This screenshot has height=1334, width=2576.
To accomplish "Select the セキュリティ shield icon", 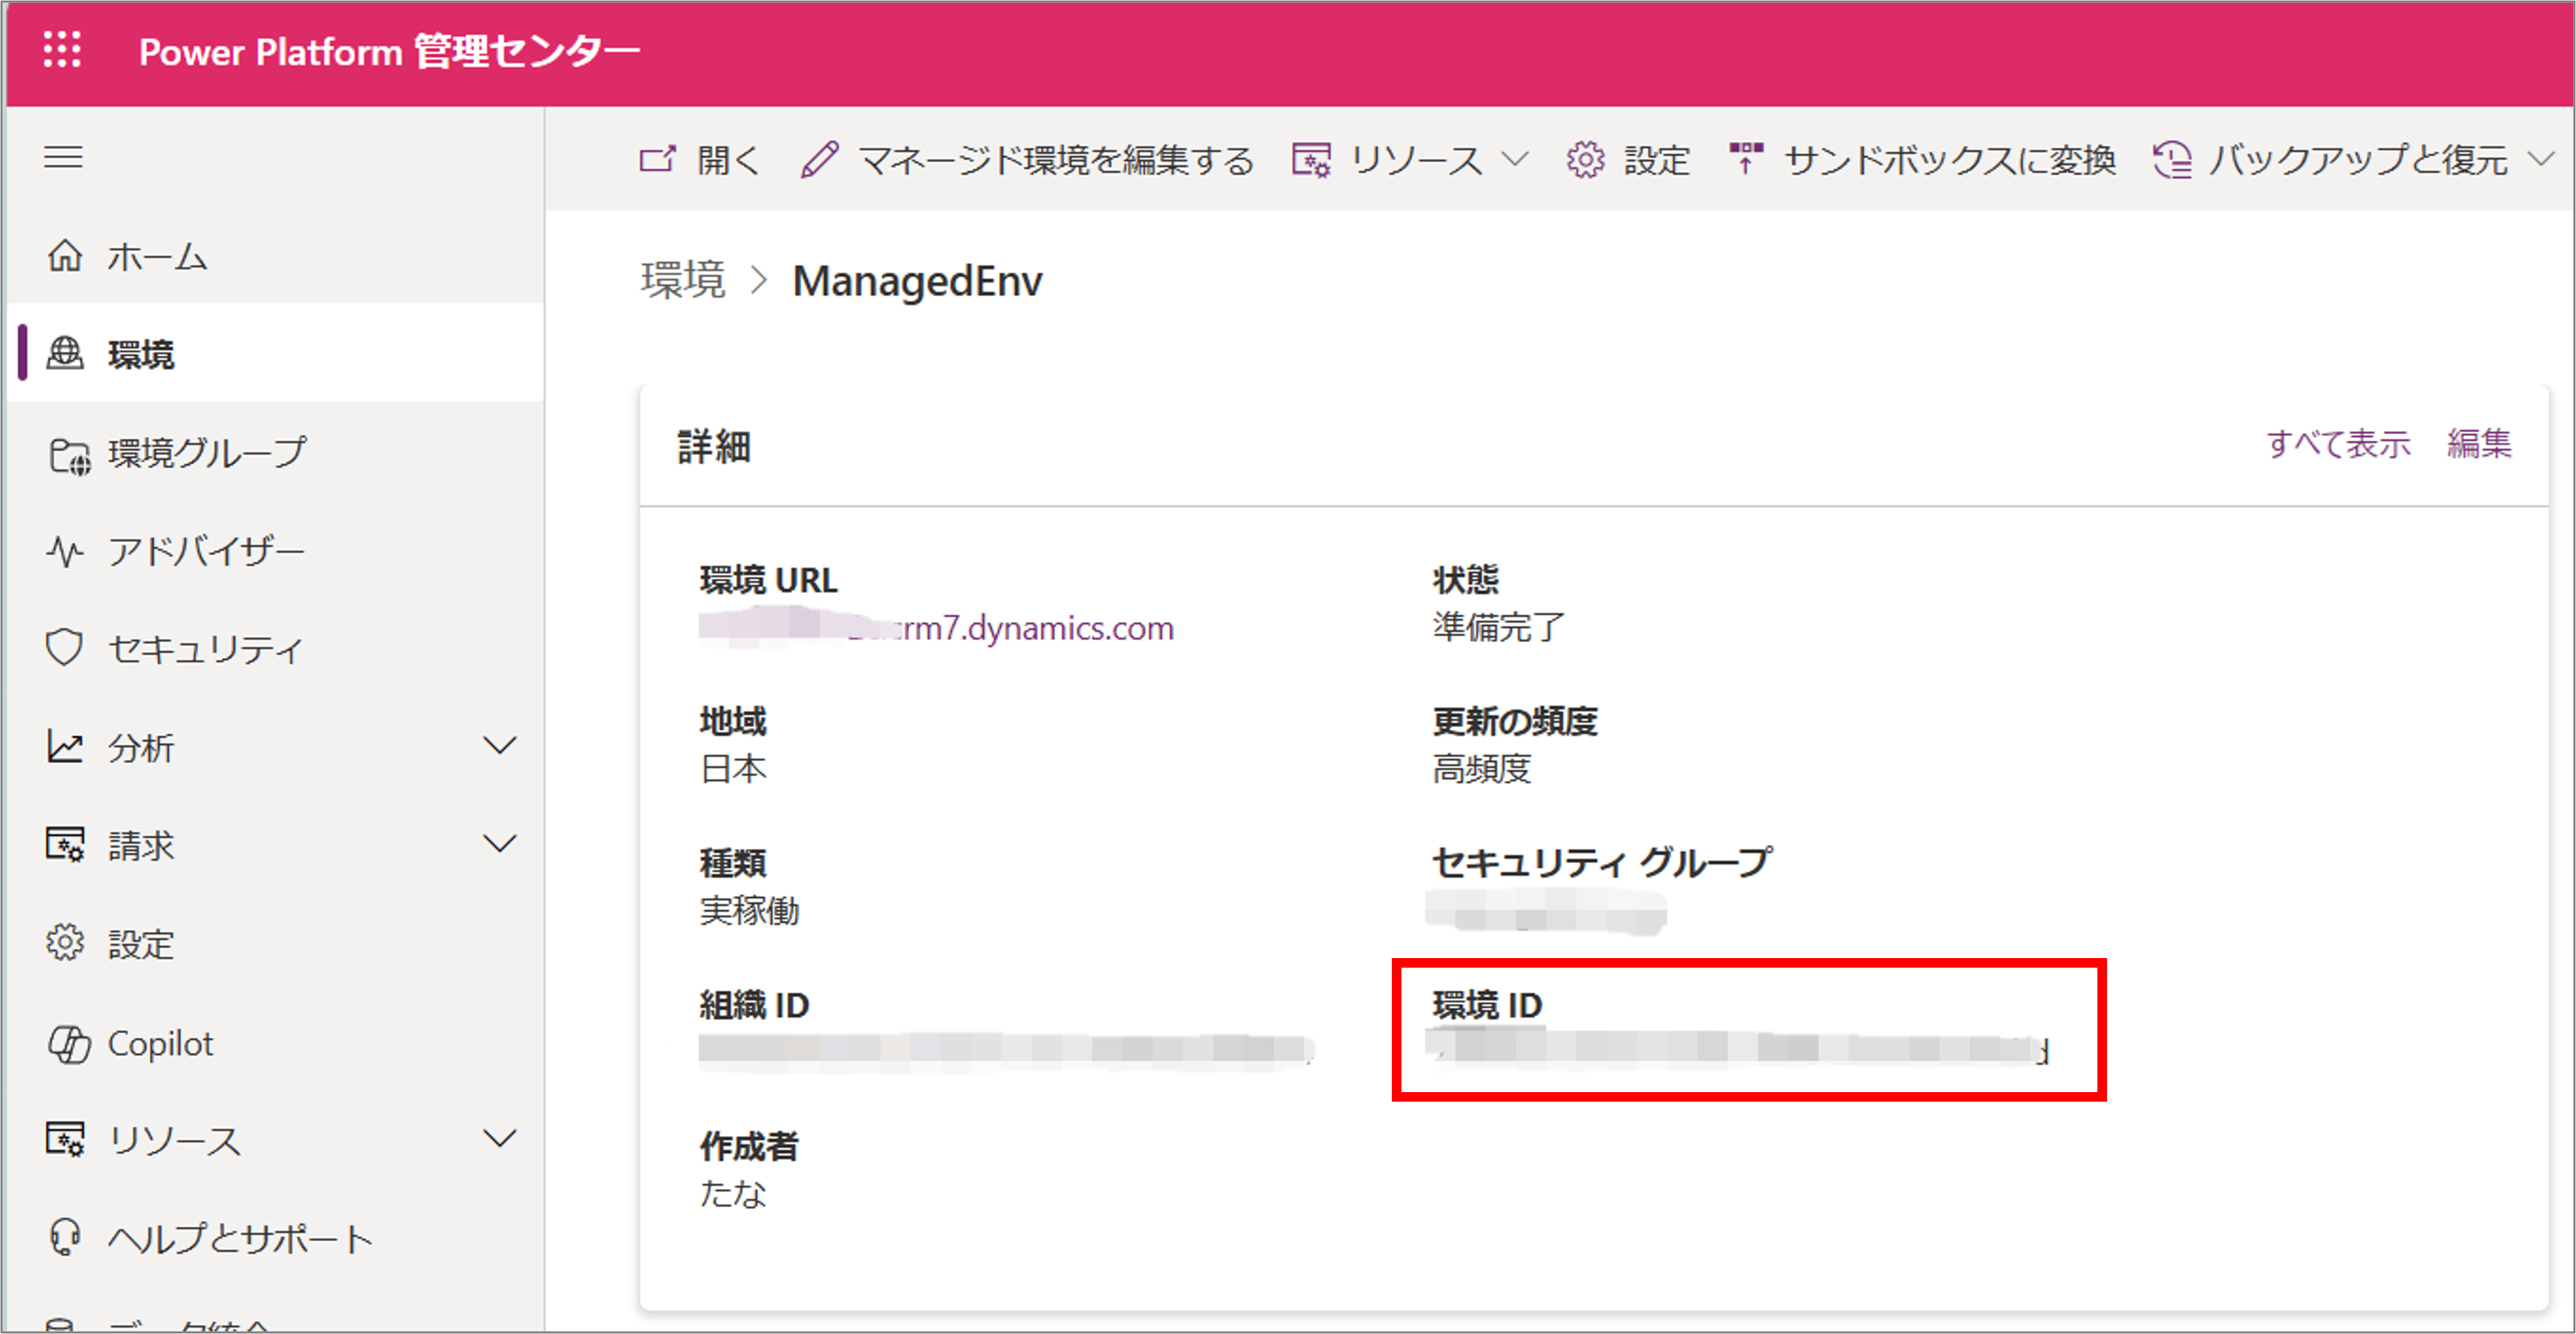I will [64, 647].
